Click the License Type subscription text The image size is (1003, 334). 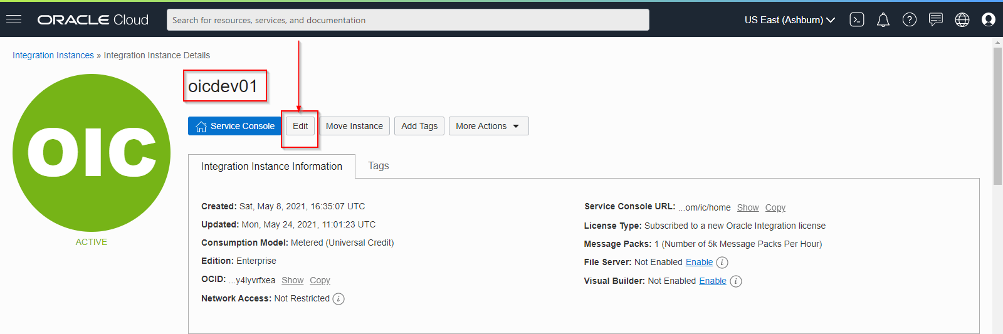[x=735, y=226]
